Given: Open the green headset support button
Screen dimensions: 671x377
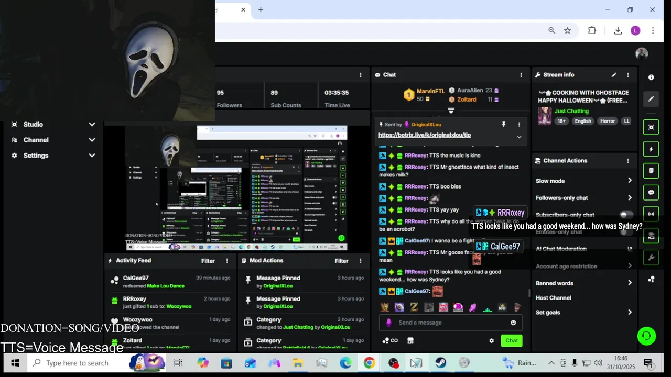Looking at the screenshot, I should click(x=646, y=336).
